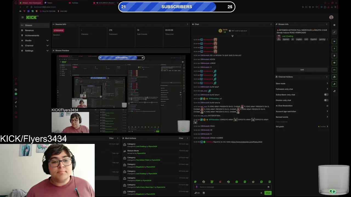Screen dimensions: 351x197
Task: Click the Send a message input field
Action: (233, 187)
